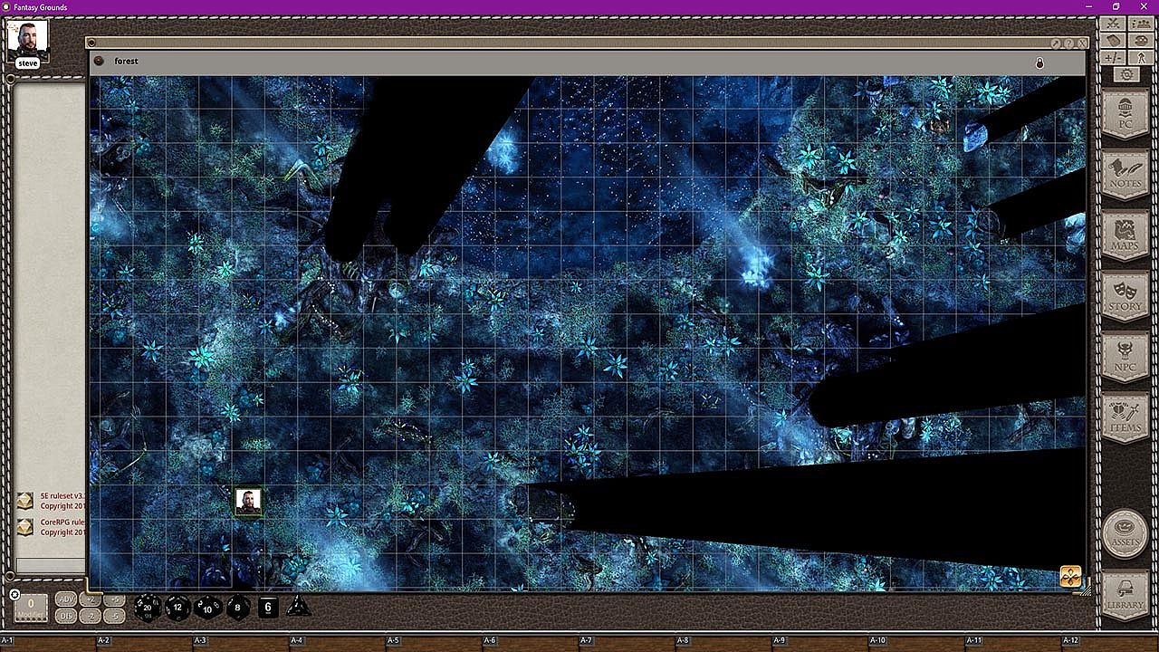Open the Maps sidebar button
Screen dimensions: 1159x652
(1125, 235)
